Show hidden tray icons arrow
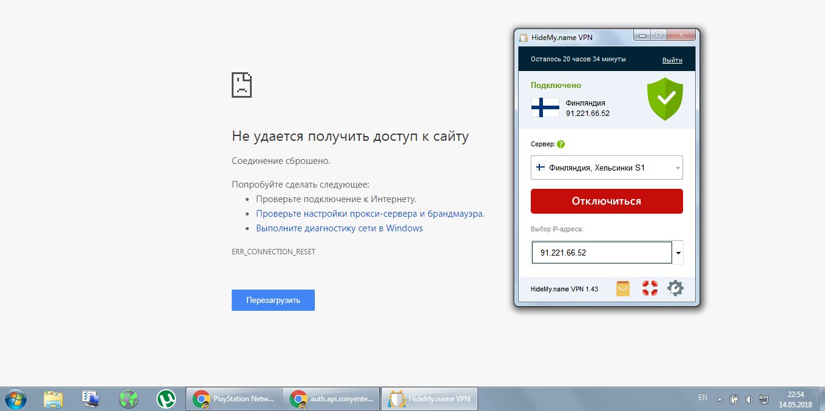Image resolution: width=825 pixels, height=411 pixels. click(720, 399)
